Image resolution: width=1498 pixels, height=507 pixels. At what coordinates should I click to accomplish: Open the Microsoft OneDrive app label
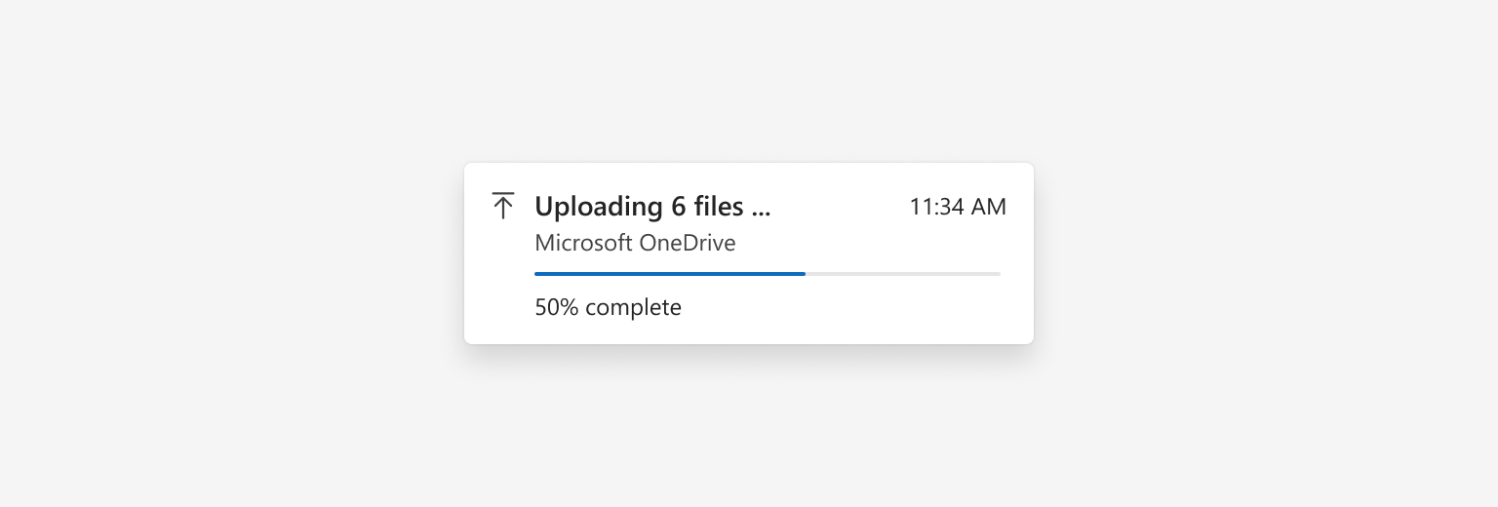[635, 243]
